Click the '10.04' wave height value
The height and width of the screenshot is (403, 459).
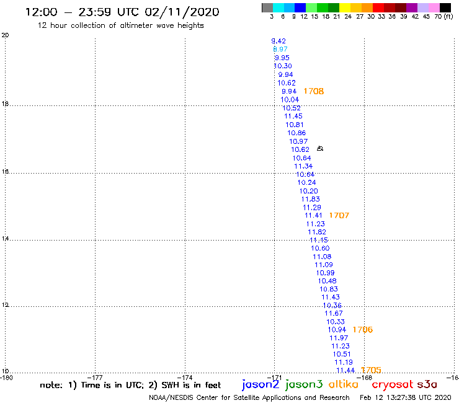[x=290, y=100]
